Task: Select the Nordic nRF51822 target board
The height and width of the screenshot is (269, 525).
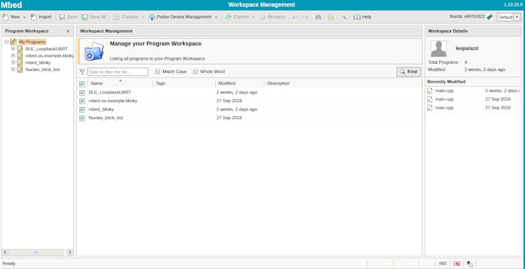Action: click(x=471, y=16)
